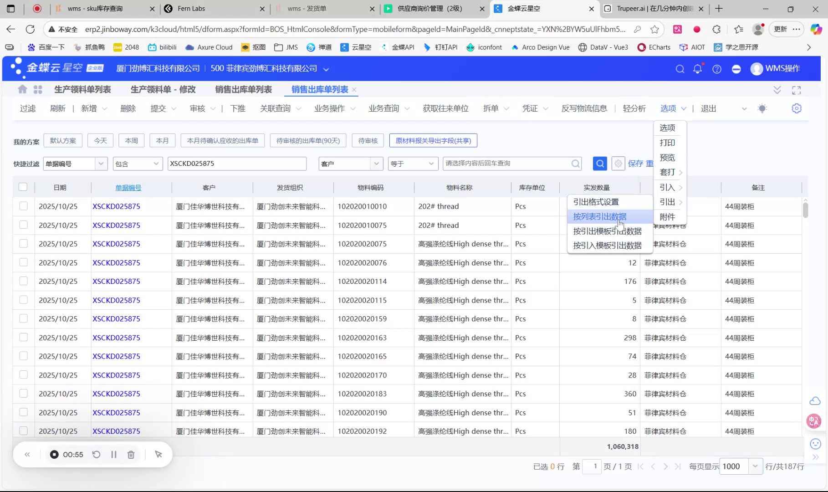Click the fullscreen expand icon above toolbar

(796, 90)
